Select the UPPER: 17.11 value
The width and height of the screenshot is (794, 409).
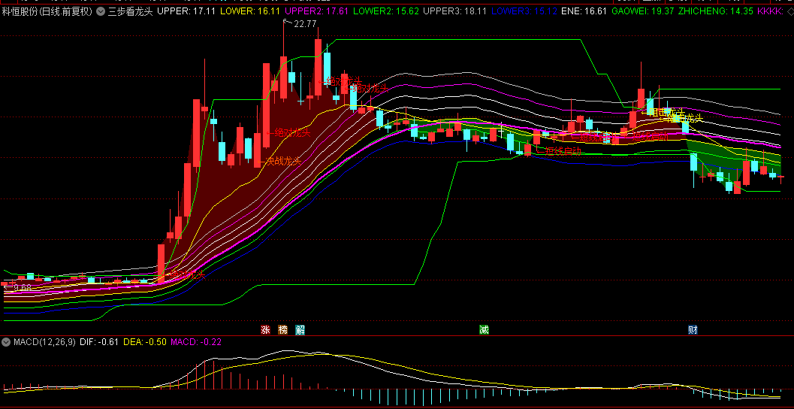(x=186, y=11)
